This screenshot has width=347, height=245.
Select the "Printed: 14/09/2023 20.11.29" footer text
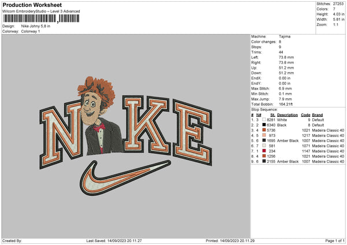[230, 240]
